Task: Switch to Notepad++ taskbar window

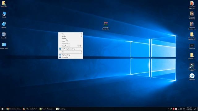Action: (46, 109)
